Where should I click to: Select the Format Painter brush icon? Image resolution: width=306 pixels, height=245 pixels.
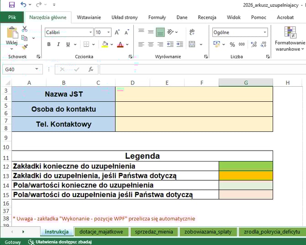[25, 47]
